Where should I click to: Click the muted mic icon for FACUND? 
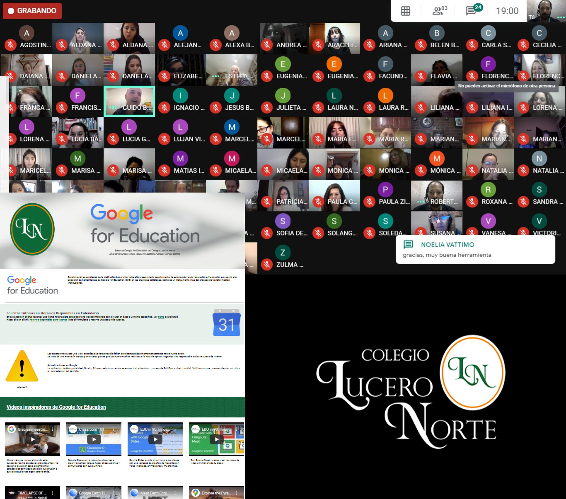[x=370, y=76]
